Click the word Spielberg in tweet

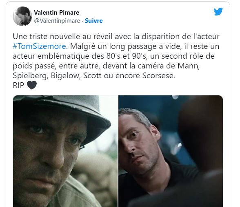(x=30, y=76)
